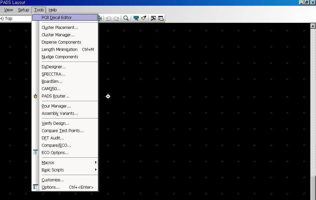Click the origin crosshair marker on canvas
Image resolution: width=316 pixels, height=200 pixels.
pyautogui.click(x=108, y=96)
